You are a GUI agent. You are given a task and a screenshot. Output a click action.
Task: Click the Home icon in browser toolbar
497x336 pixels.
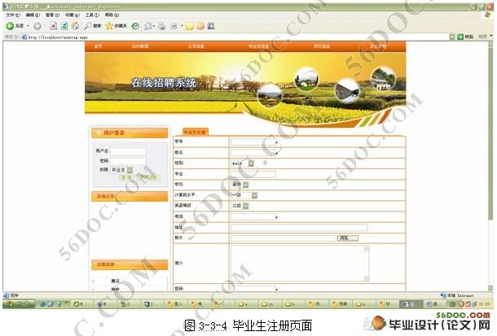coord(75,26)
